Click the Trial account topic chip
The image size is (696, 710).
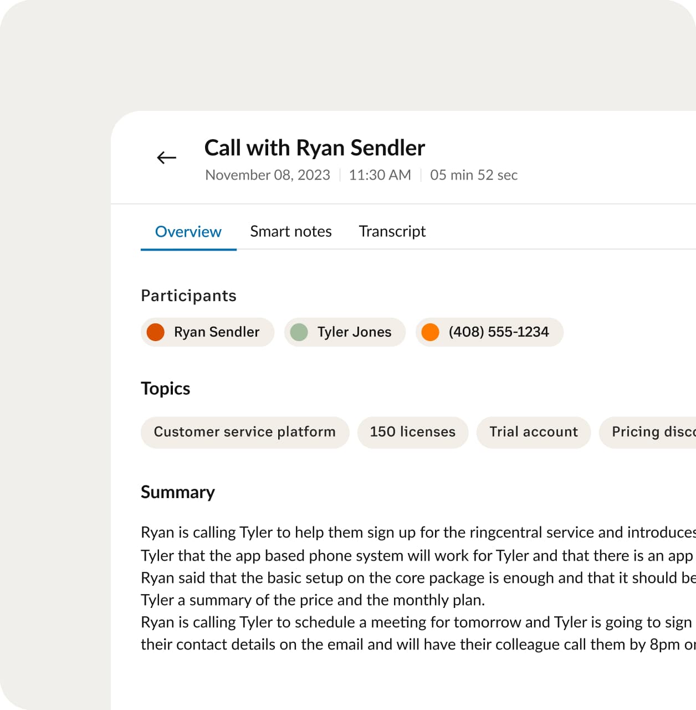(533, 432)
